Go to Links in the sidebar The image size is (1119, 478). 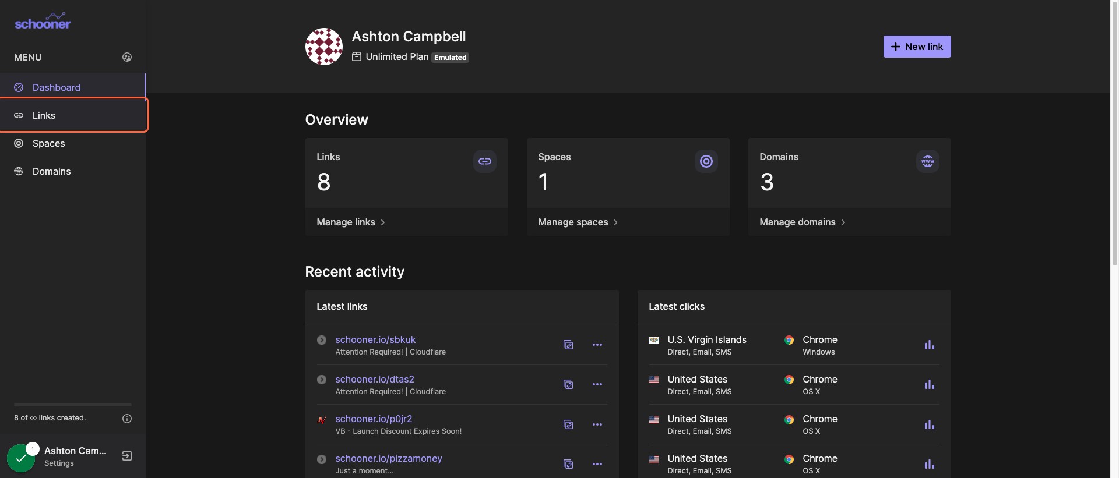click(73, 115)
